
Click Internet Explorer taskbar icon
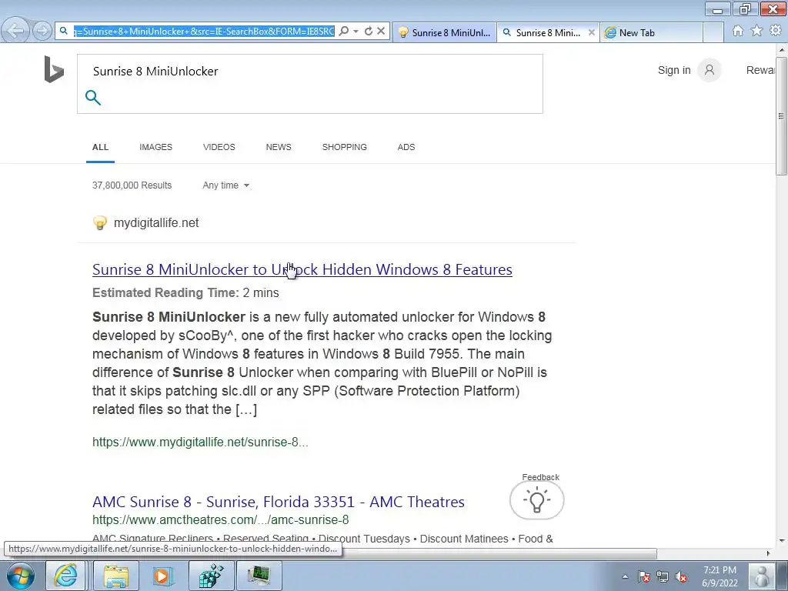click(x=66, y=576)
